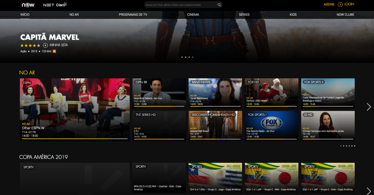Select first hero banner pagination dot

(182, 57)
